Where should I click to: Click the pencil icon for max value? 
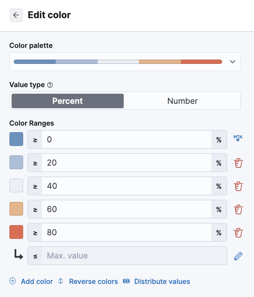[238, 256]
